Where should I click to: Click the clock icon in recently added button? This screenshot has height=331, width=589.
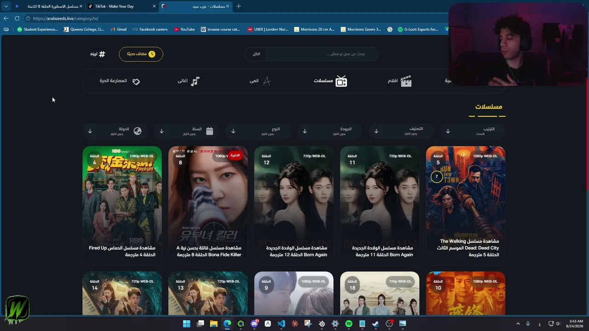152,54
